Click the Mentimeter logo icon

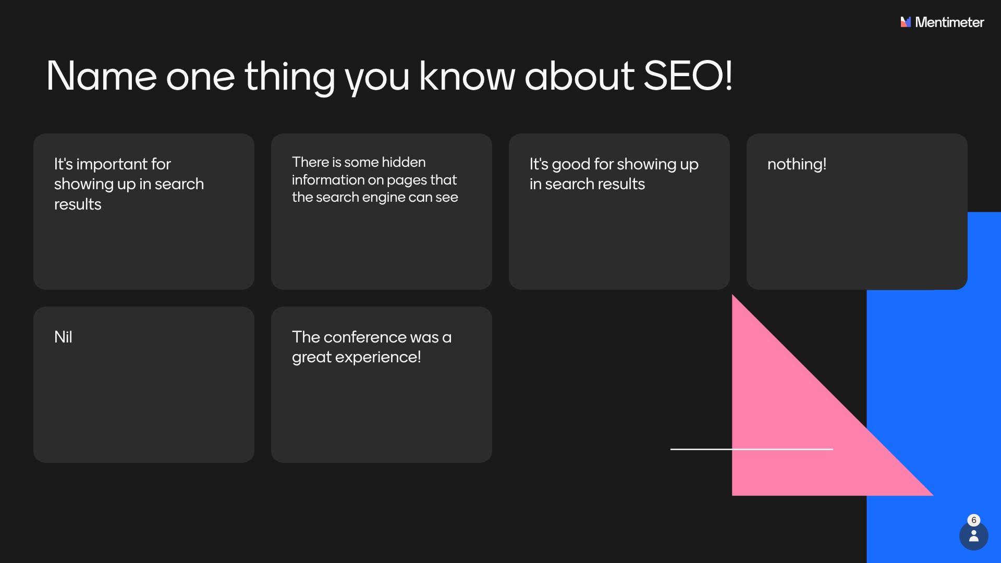click(906, 22)
